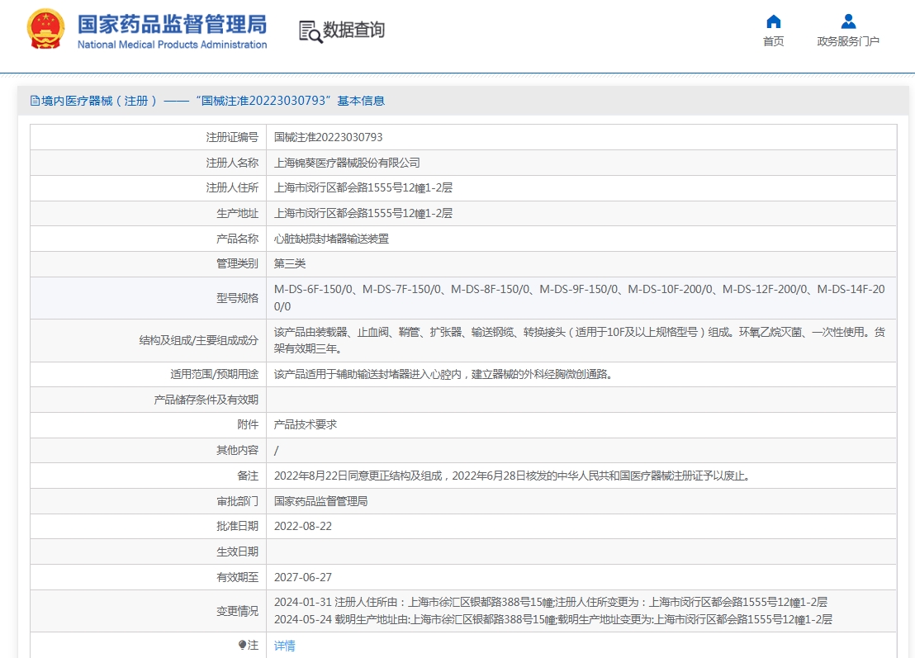Viewport: 915px width, 658px height.
Task: Click the 审批部门 label
Action: (238, 501)
